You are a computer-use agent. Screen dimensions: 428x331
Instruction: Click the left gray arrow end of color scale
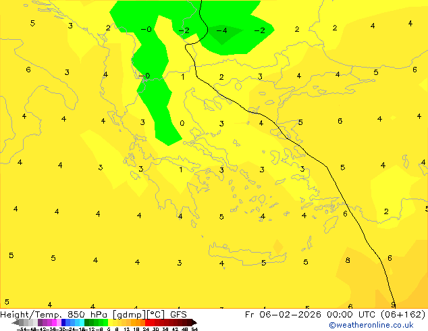16,323
